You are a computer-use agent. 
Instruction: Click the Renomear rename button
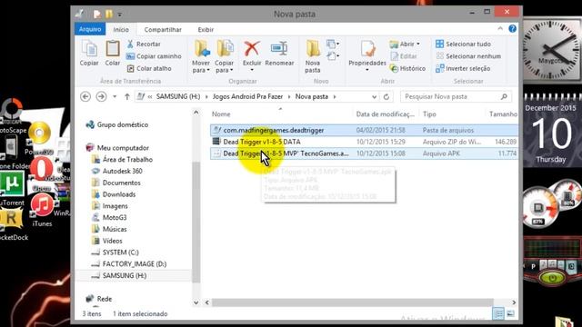[279, 53]
